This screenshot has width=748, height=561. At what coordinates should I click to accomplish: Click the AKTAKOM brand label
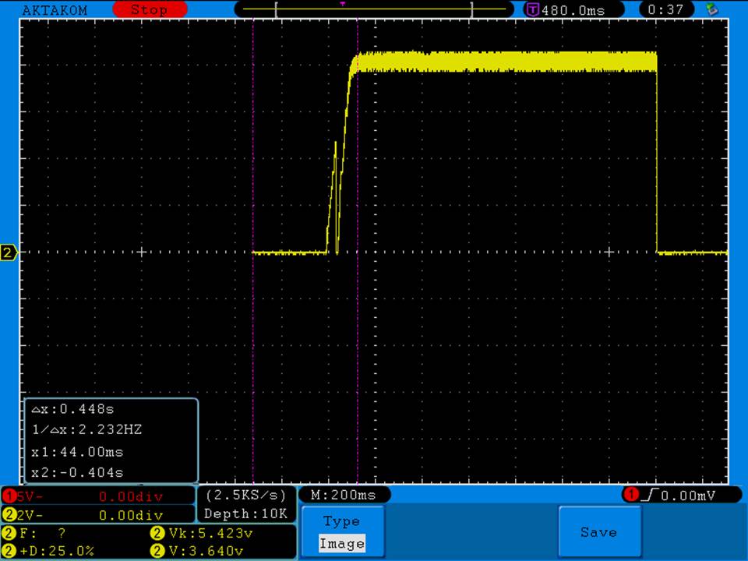point(55,10)
